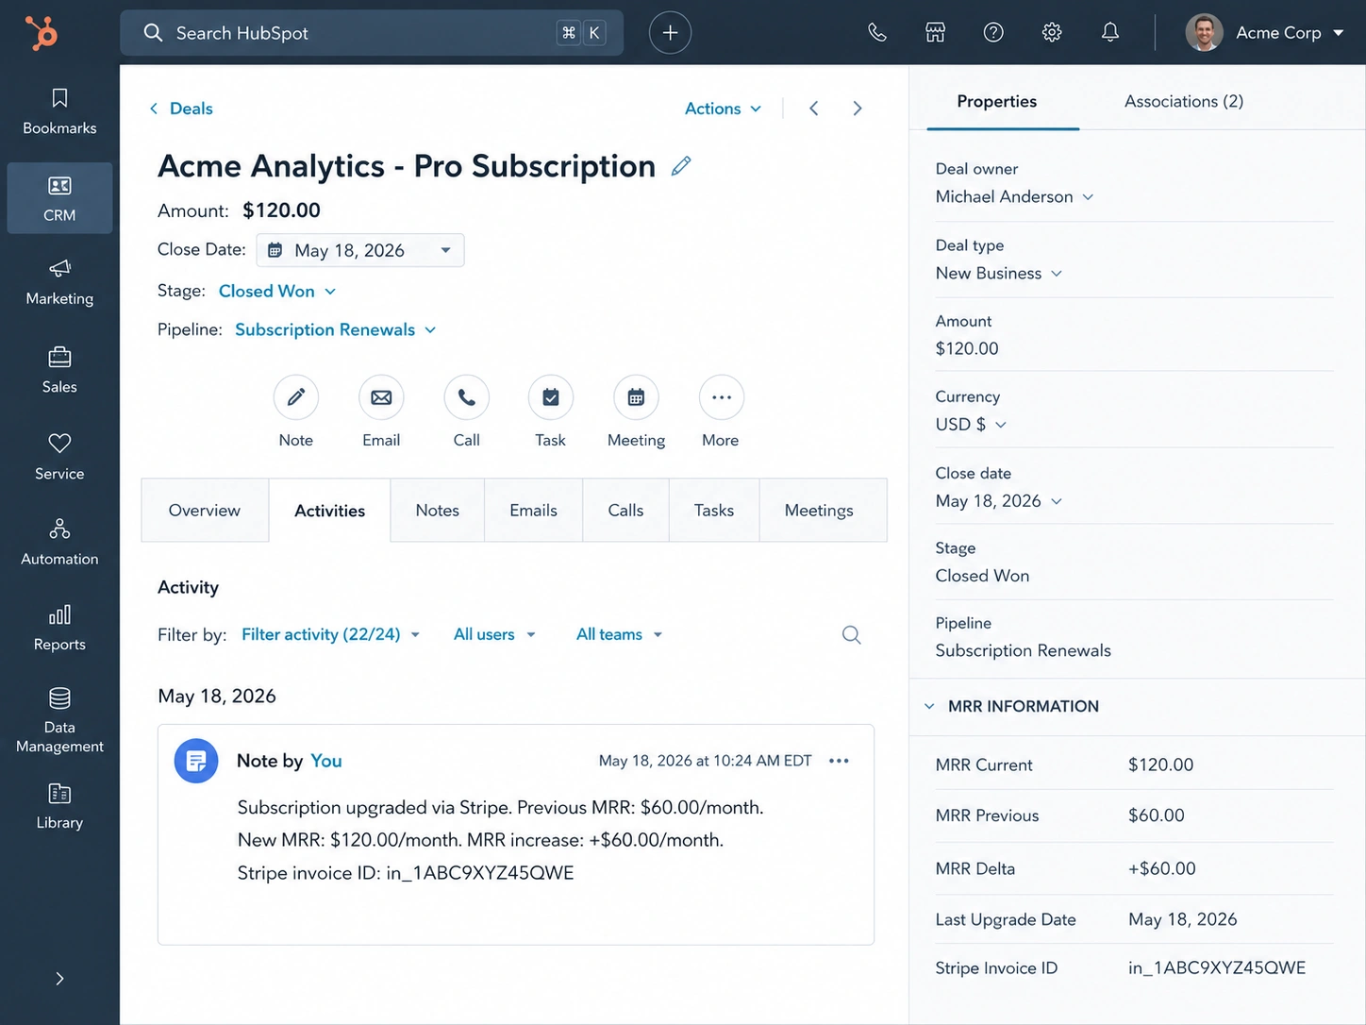Click the plus create button in top bar

(x=670, y=33)
